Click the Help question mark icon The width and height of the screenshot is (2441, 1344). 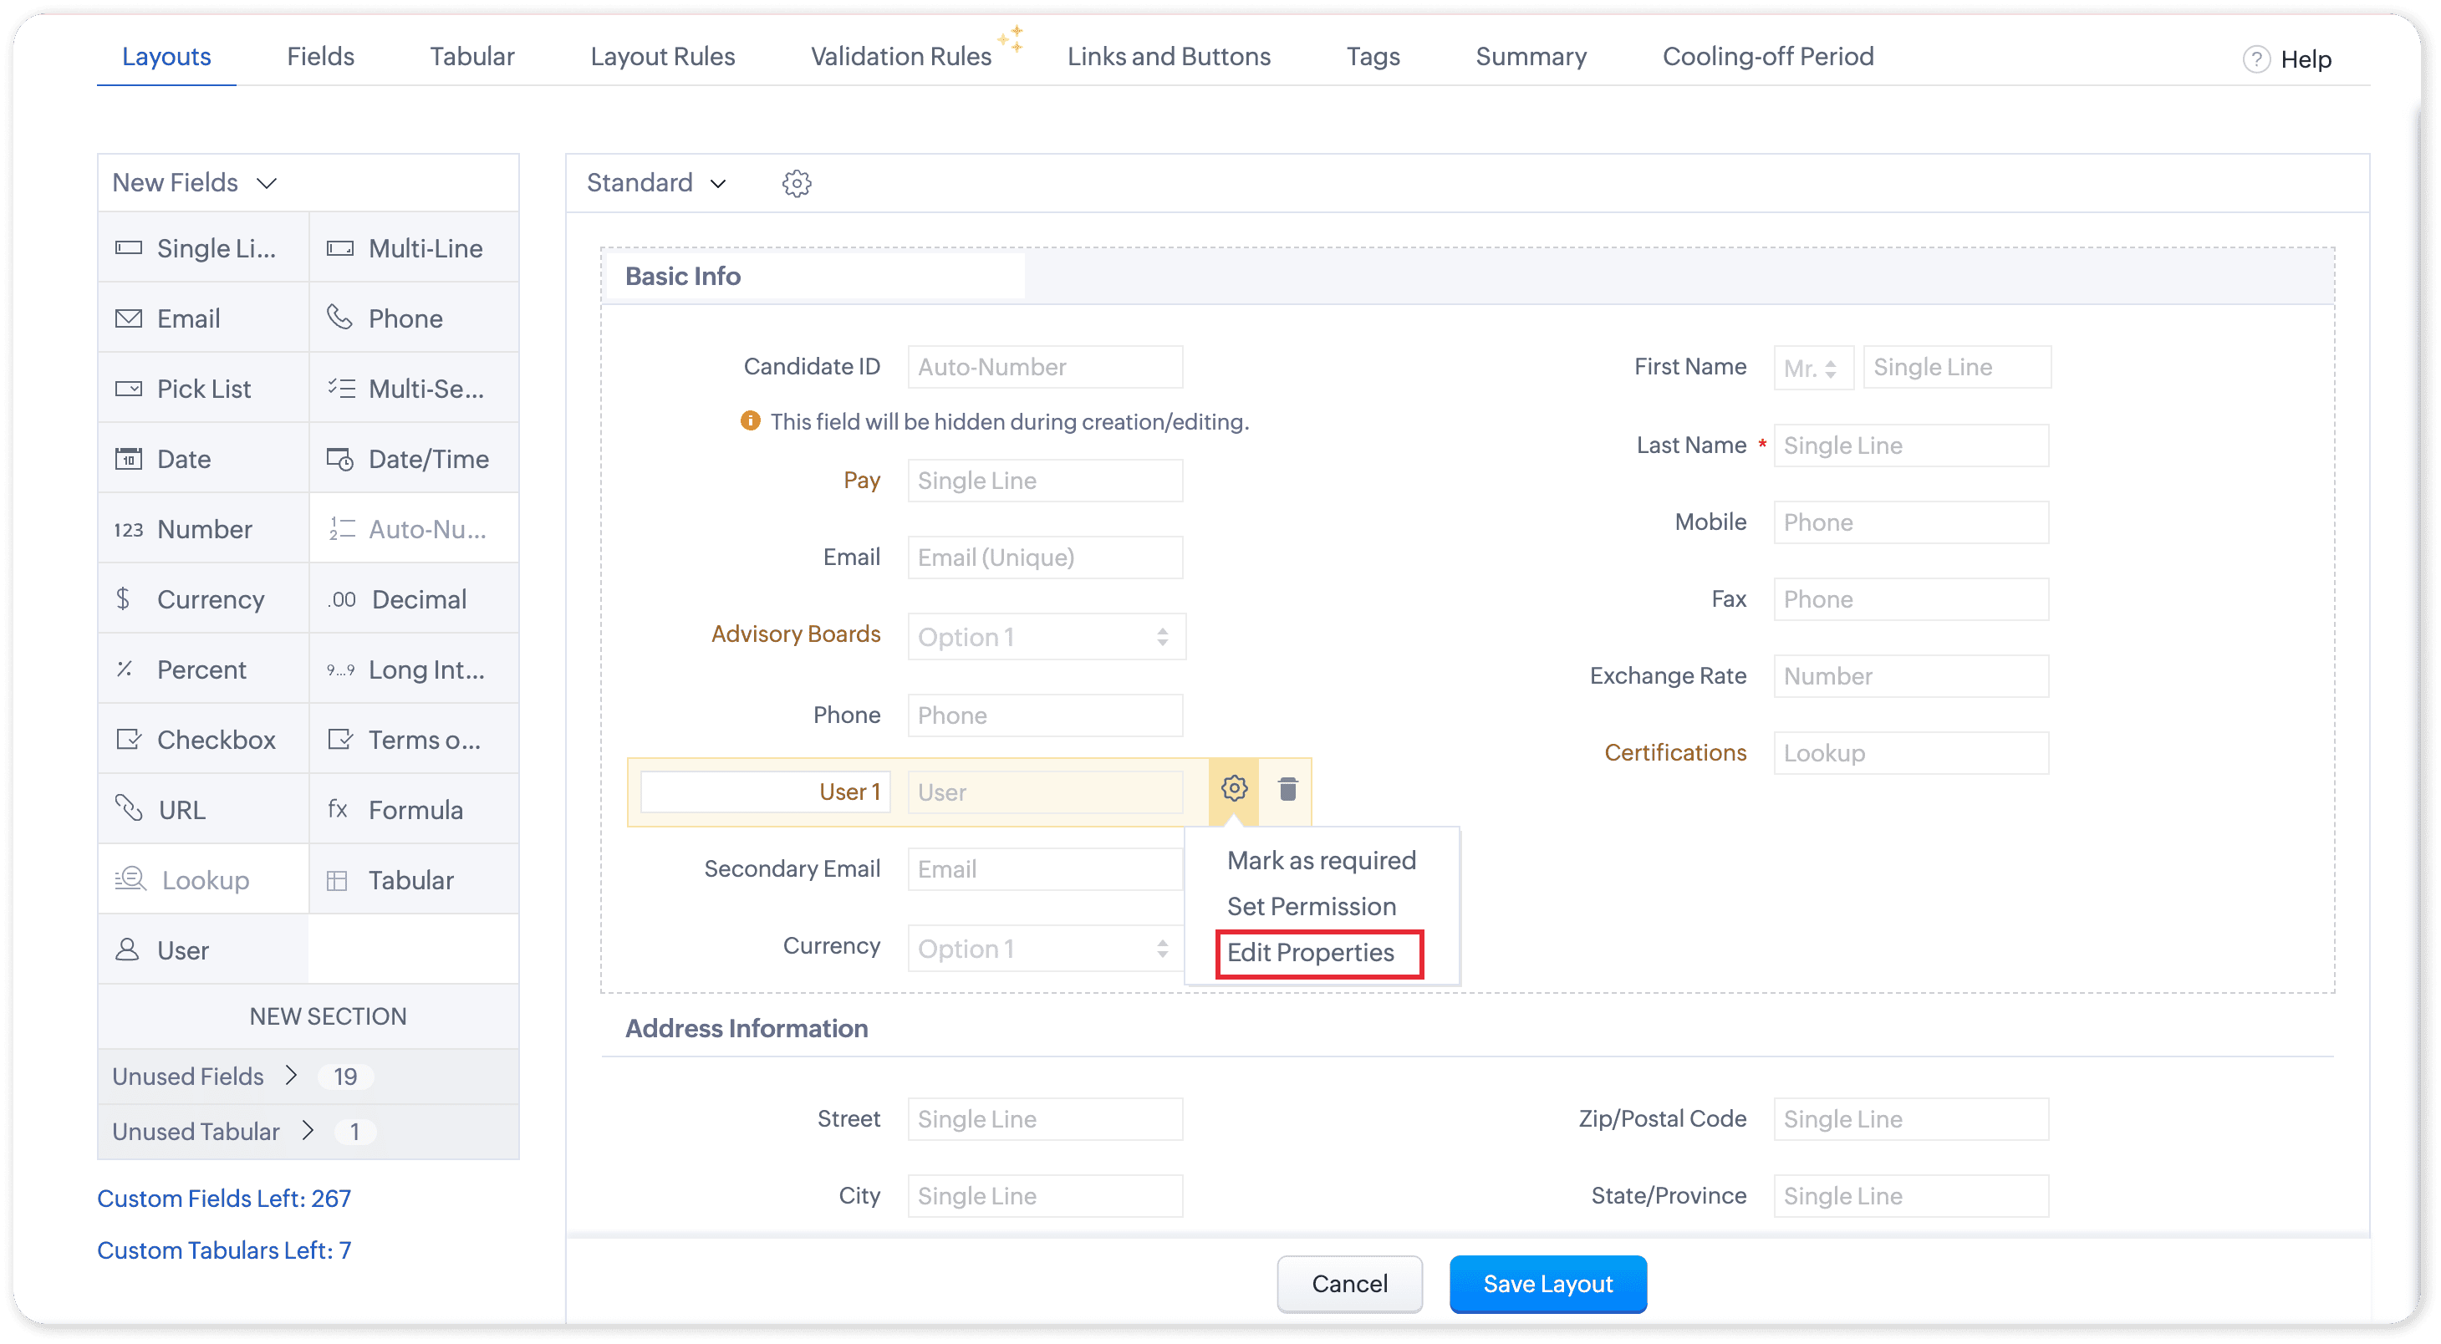click(x=2255, y=59)
